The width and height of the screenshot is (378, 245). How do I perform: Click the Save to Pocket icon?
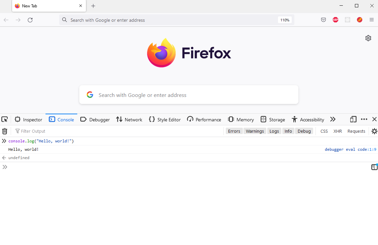tap(323, 20)
